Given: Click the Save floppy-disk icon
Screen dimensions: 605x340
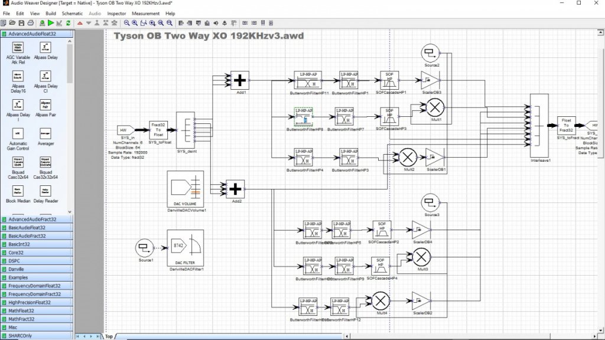Looking at the screenshot, I should [22, 23].
